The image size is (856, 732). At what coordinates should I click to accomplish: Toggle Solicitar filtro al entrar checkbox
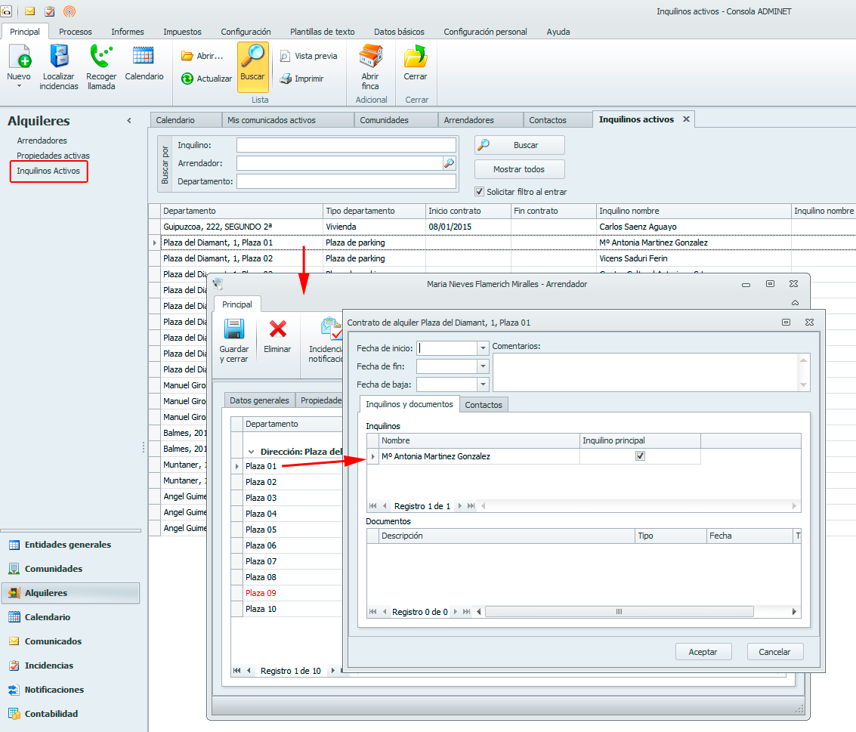(x=479, y=192)
